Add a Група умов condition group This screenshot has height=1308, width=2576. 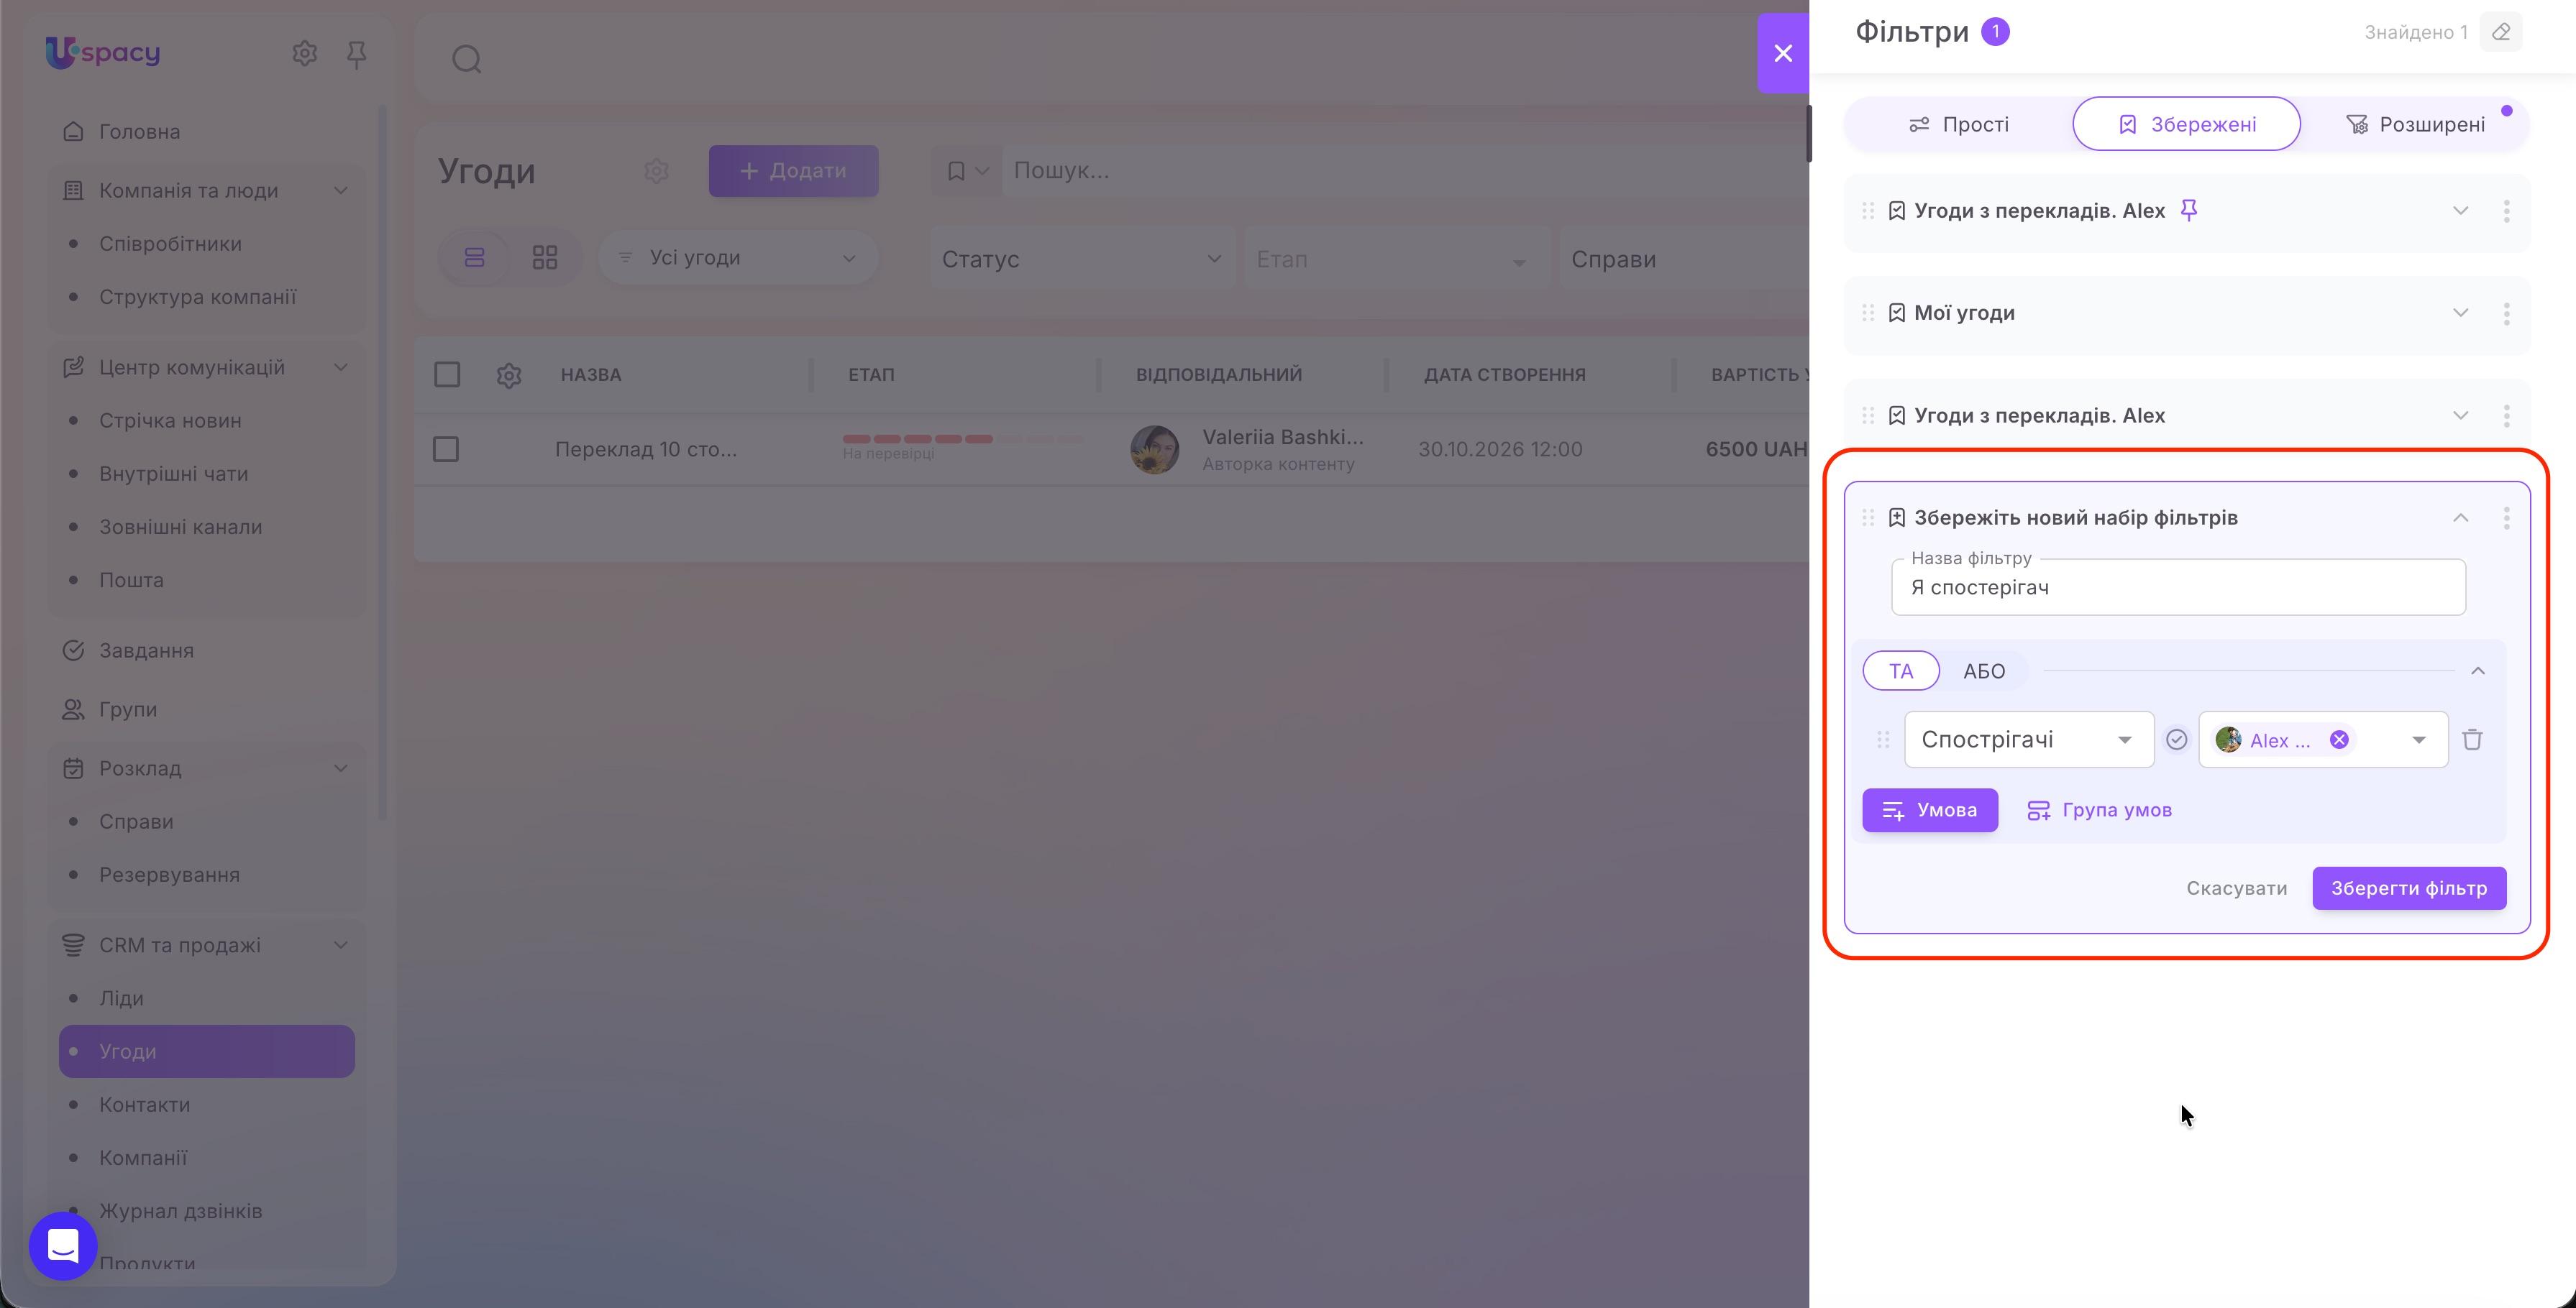tap(2099, 811)
